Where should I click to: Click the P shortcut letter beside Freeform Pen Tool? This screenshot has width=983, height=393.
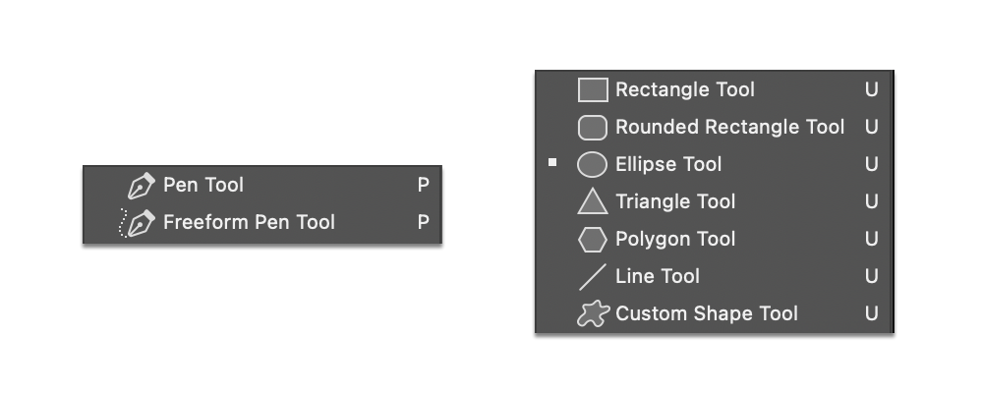click(x=423, y=222)
